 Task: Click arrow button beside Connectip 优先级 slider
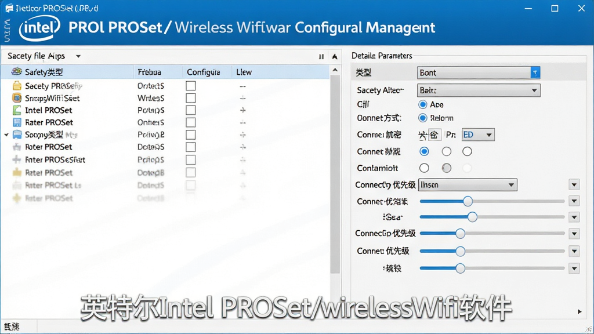click(574, 234)
